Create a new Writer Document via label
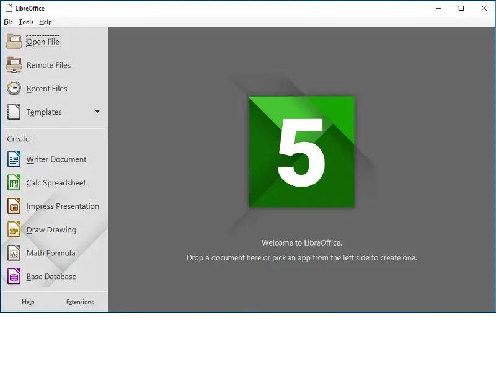This screenshot has height=372, width=496. tap(56, 159)
